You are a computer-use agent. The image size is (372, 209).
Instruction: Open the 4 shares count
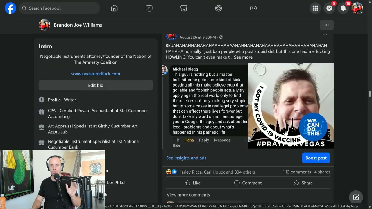[x=322, y=172]
